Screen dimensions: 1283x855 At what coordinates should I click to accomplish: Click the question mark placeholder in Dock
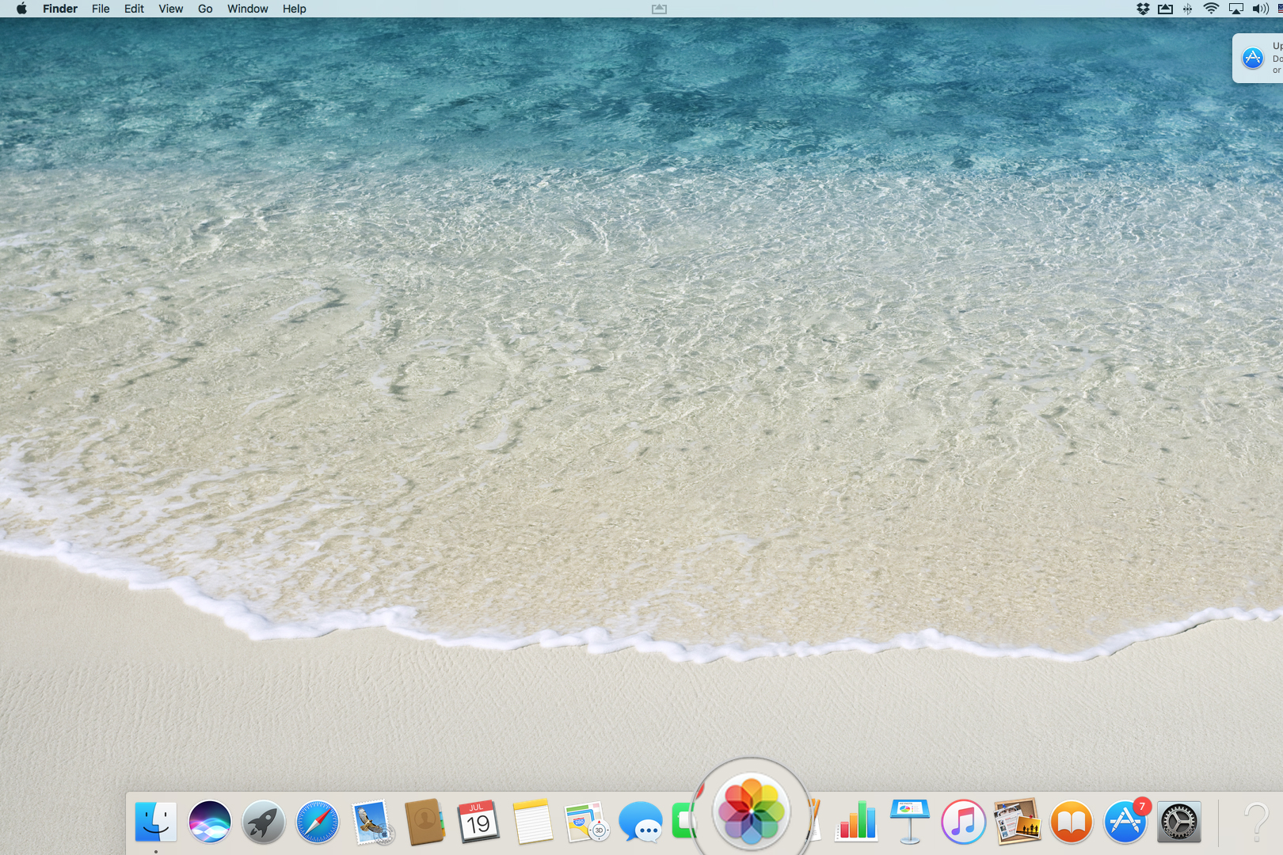[1256, 822]
